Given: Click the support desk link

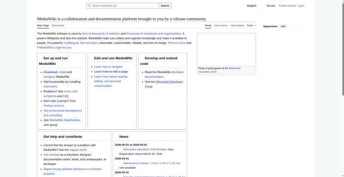Looking at the screenshot, I should pos(77,150).
